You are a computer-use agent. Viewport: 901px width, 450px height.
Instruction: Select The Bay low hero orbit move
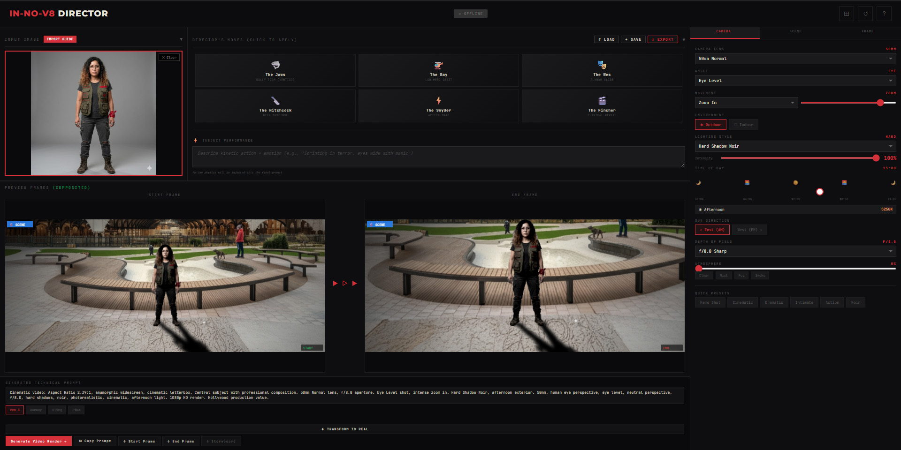[438, 70]
